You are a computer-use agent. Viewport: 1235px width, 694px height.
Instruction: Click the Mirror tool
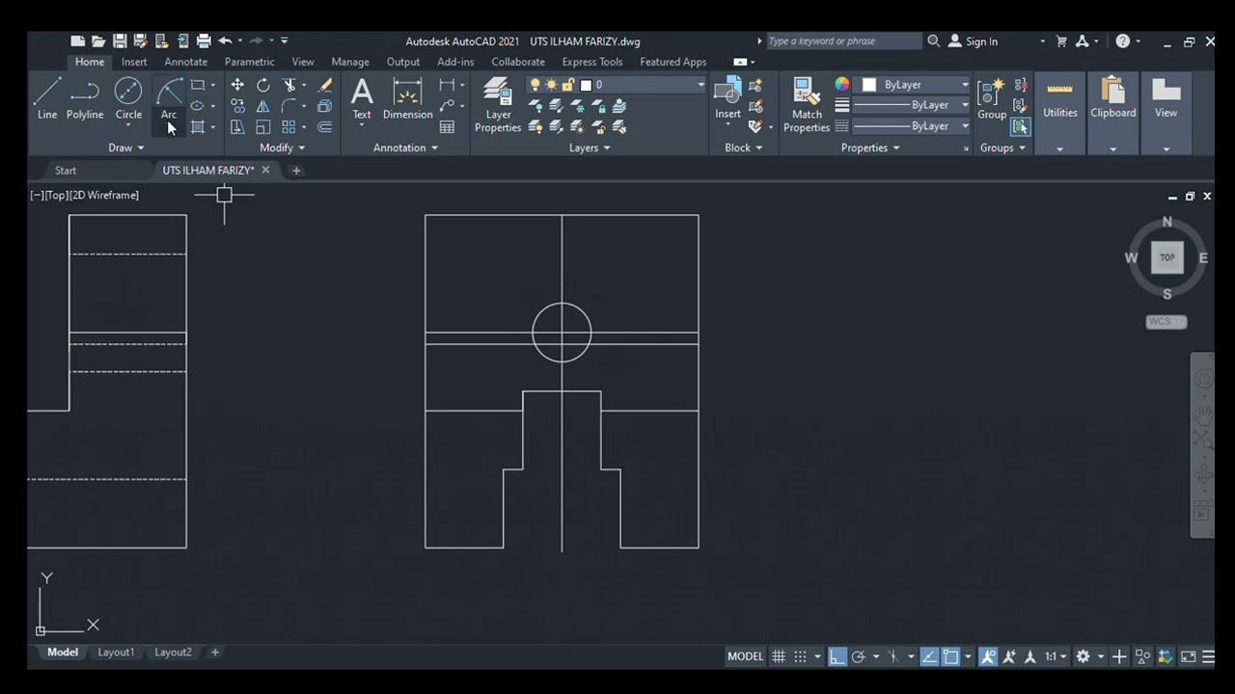(262, 106)
